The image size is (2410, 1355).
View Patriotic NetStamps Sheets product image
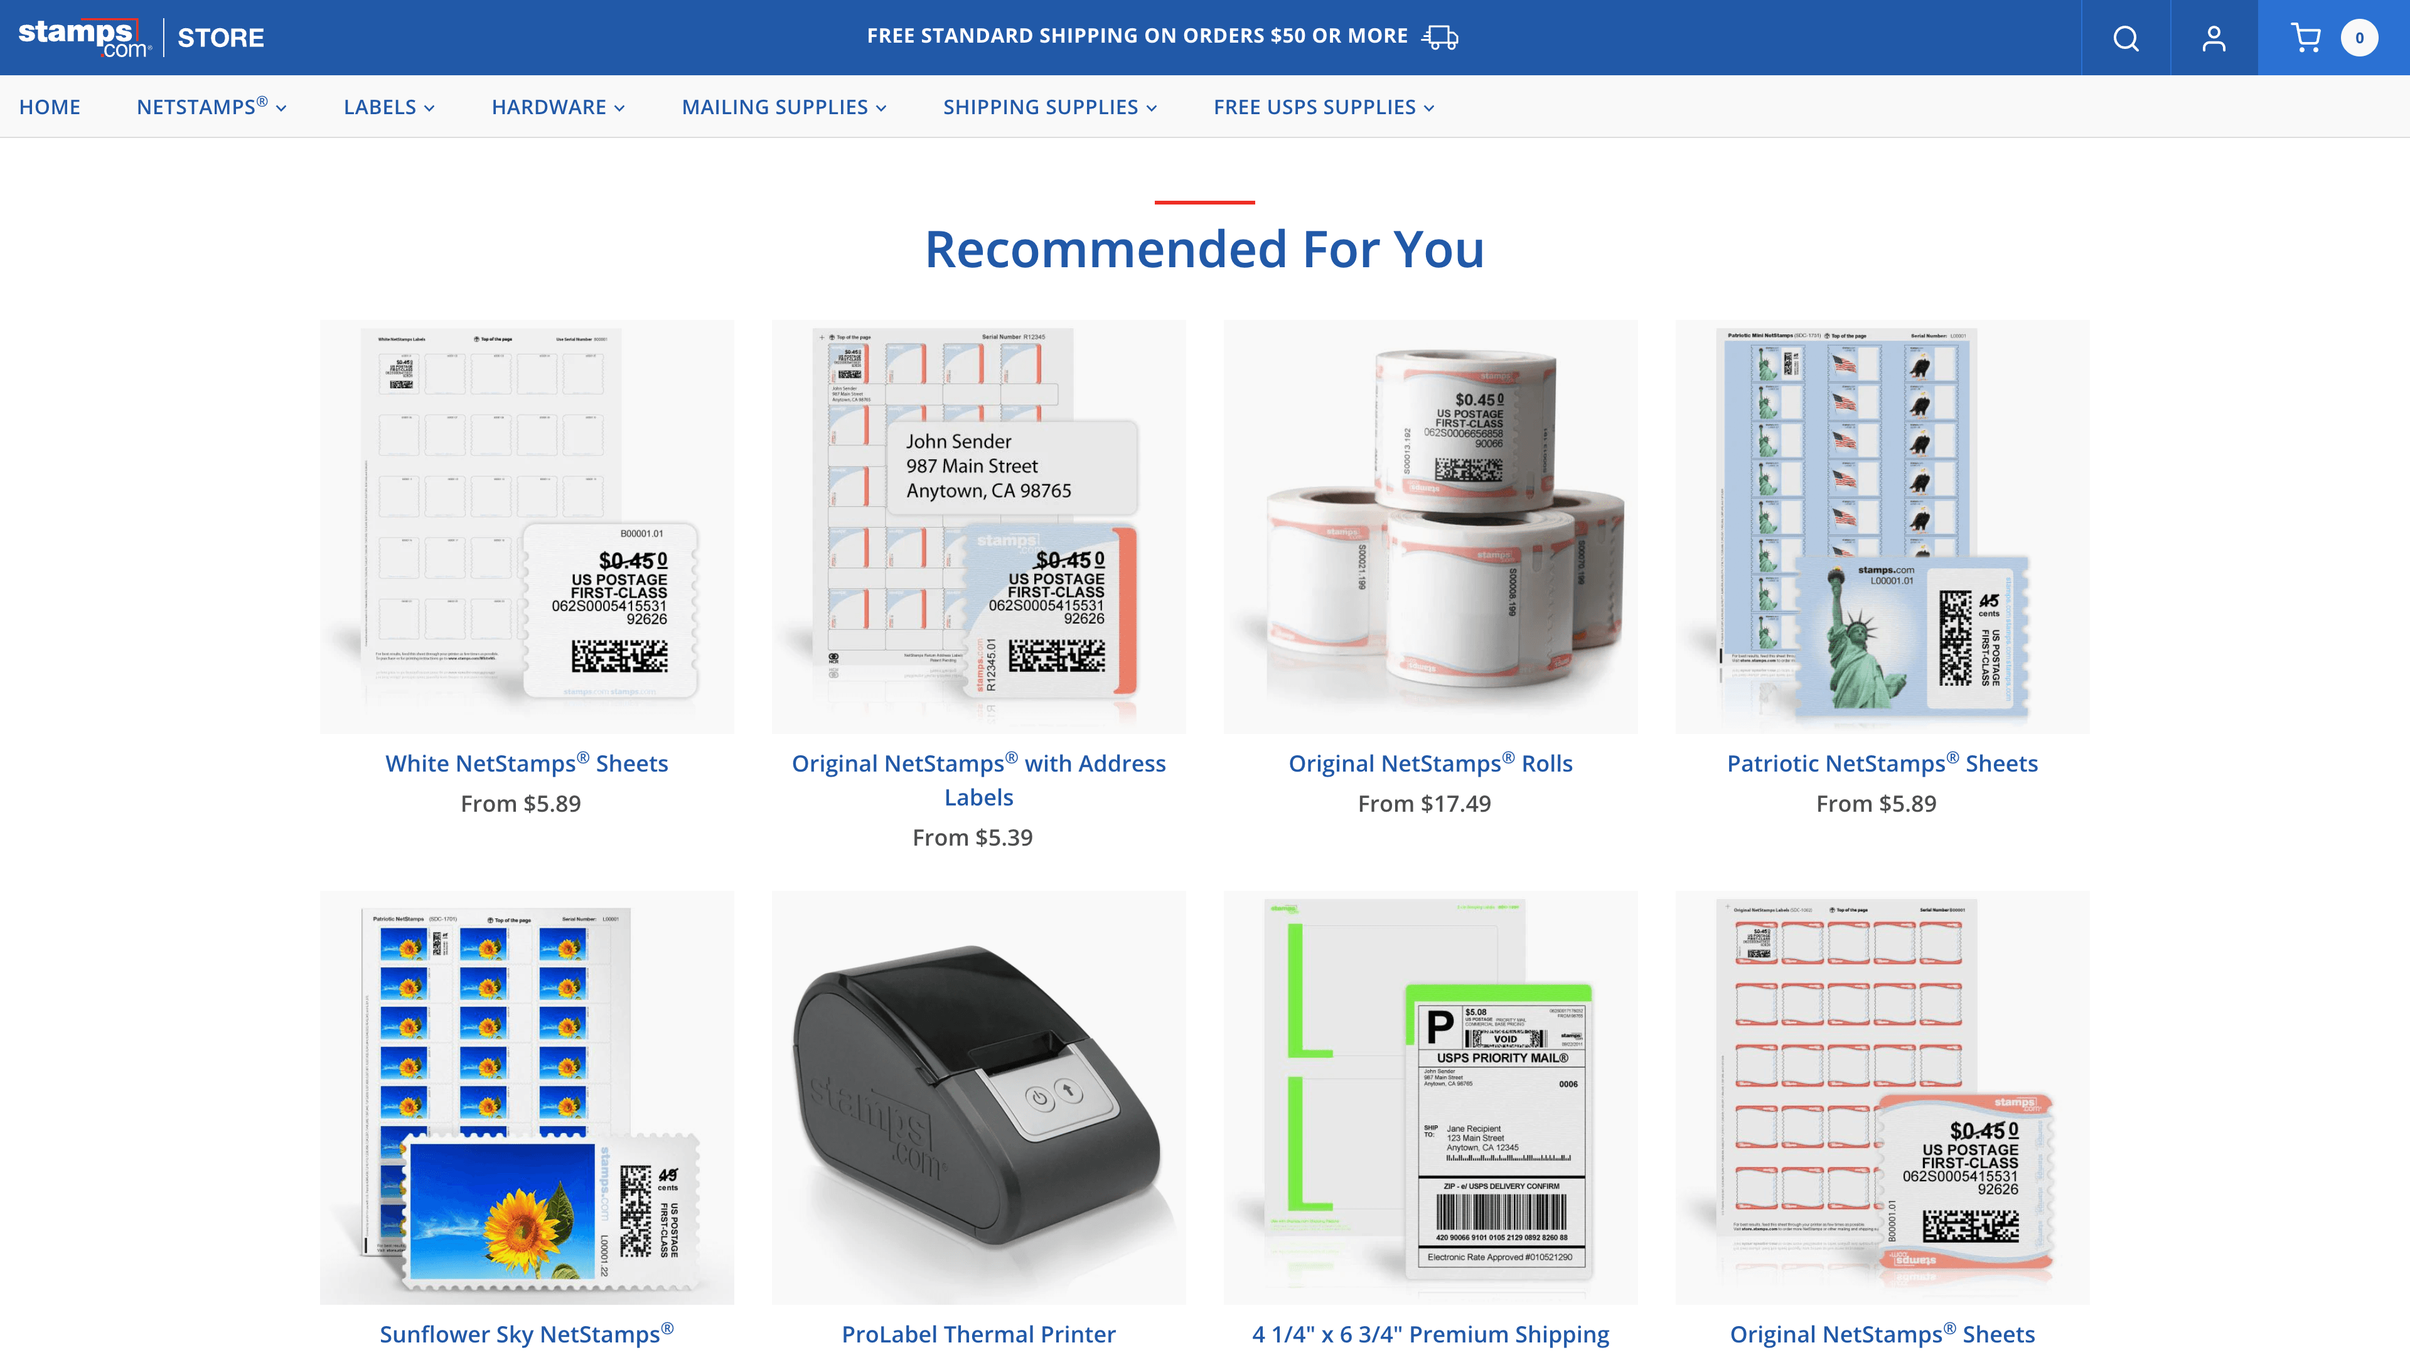pos(1882,526)
